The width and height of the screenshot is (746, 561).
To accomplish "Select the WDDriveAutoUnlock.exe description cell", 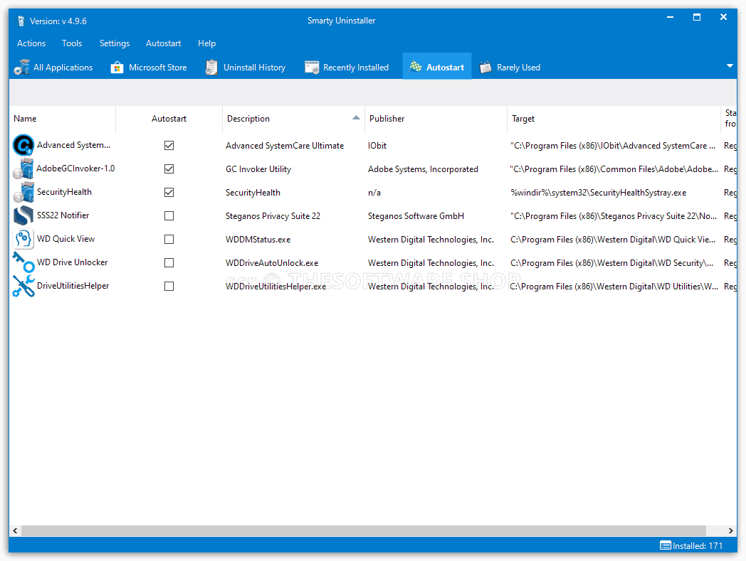I will 272,263.
